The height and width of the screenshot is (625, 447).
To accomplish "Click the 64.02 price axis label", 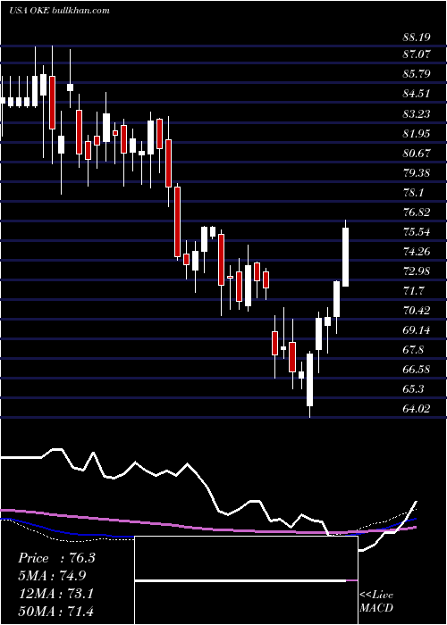I will (417, 408).
